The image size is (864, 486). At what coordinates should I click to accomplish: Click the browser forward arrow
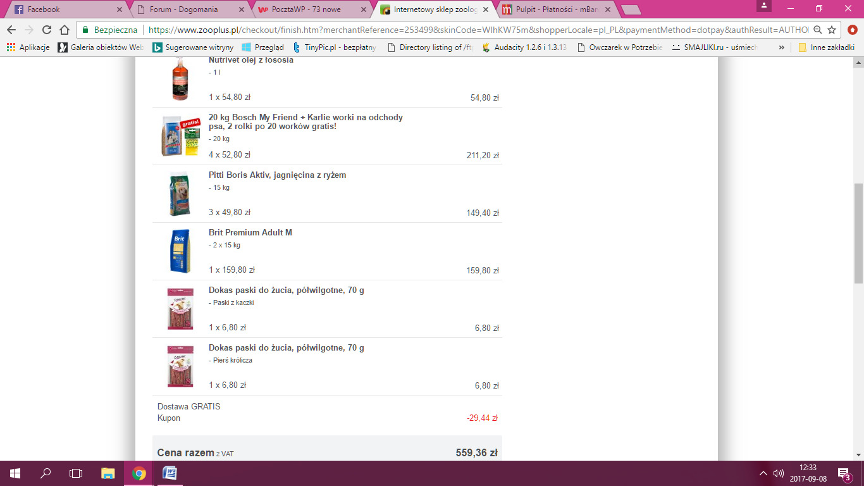(29, 30)
